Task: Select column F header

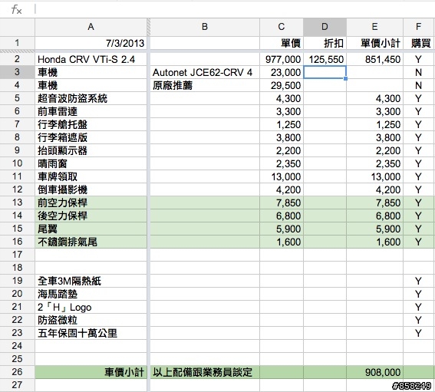Action: 419,27
